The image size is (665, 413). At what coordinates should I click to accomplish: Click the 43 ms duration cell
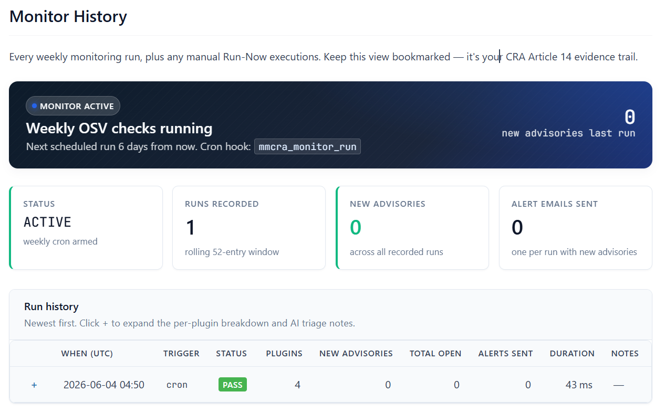[579, 385]
